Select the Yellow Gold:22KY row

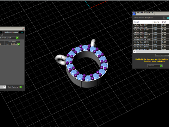pyautogui.click(x=151, y=37)
